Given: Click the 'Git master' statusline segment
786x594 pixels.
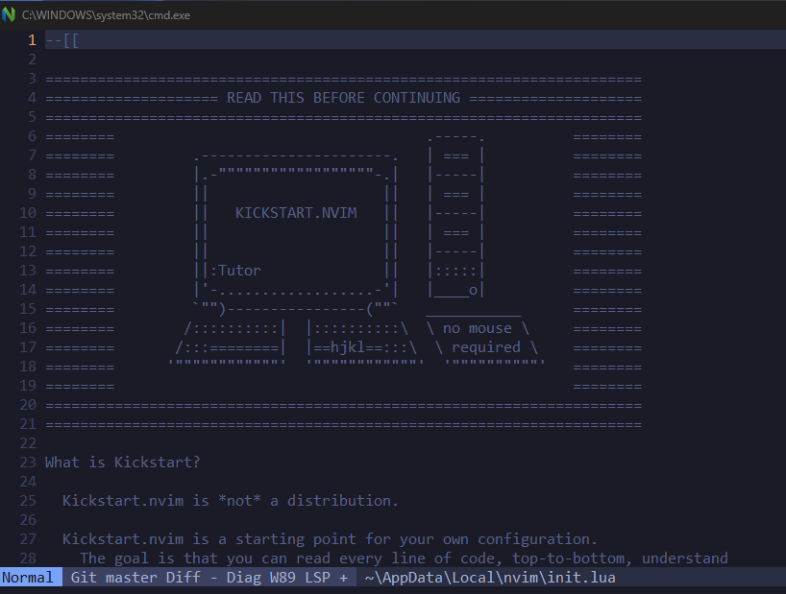Looking at the screenshot, I should pyautogui.click(x=113, y=578).
